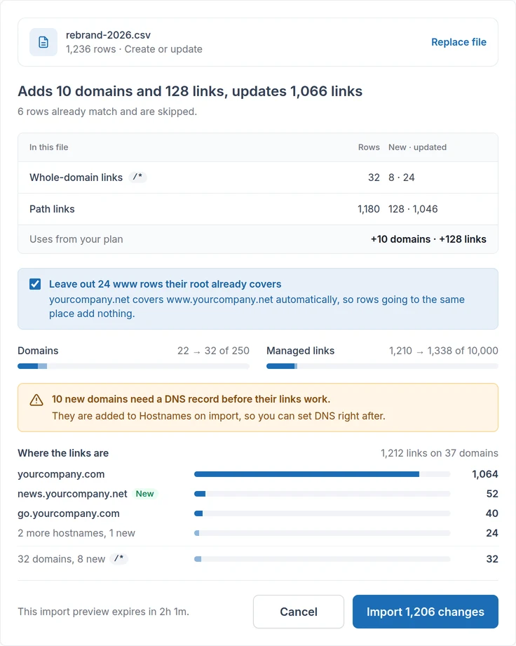This screenshot has height=646, width=516.
Task: Click the New badge on news.yourcompany.net
Action: click(x=145, y=494)
